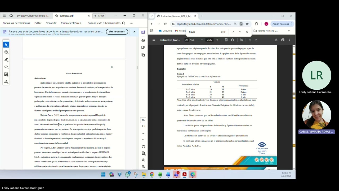The image size is (339, 191).
Task: Click Buscar texto o herramientas search
Action: tap(106, 23)
